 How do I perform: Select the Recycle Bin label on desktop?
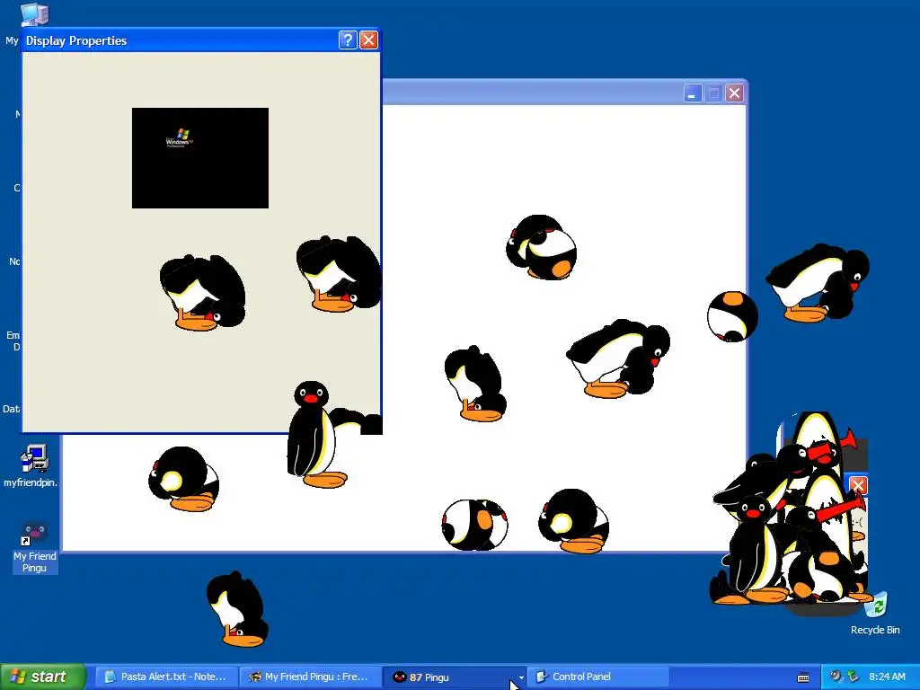[875, 630]
